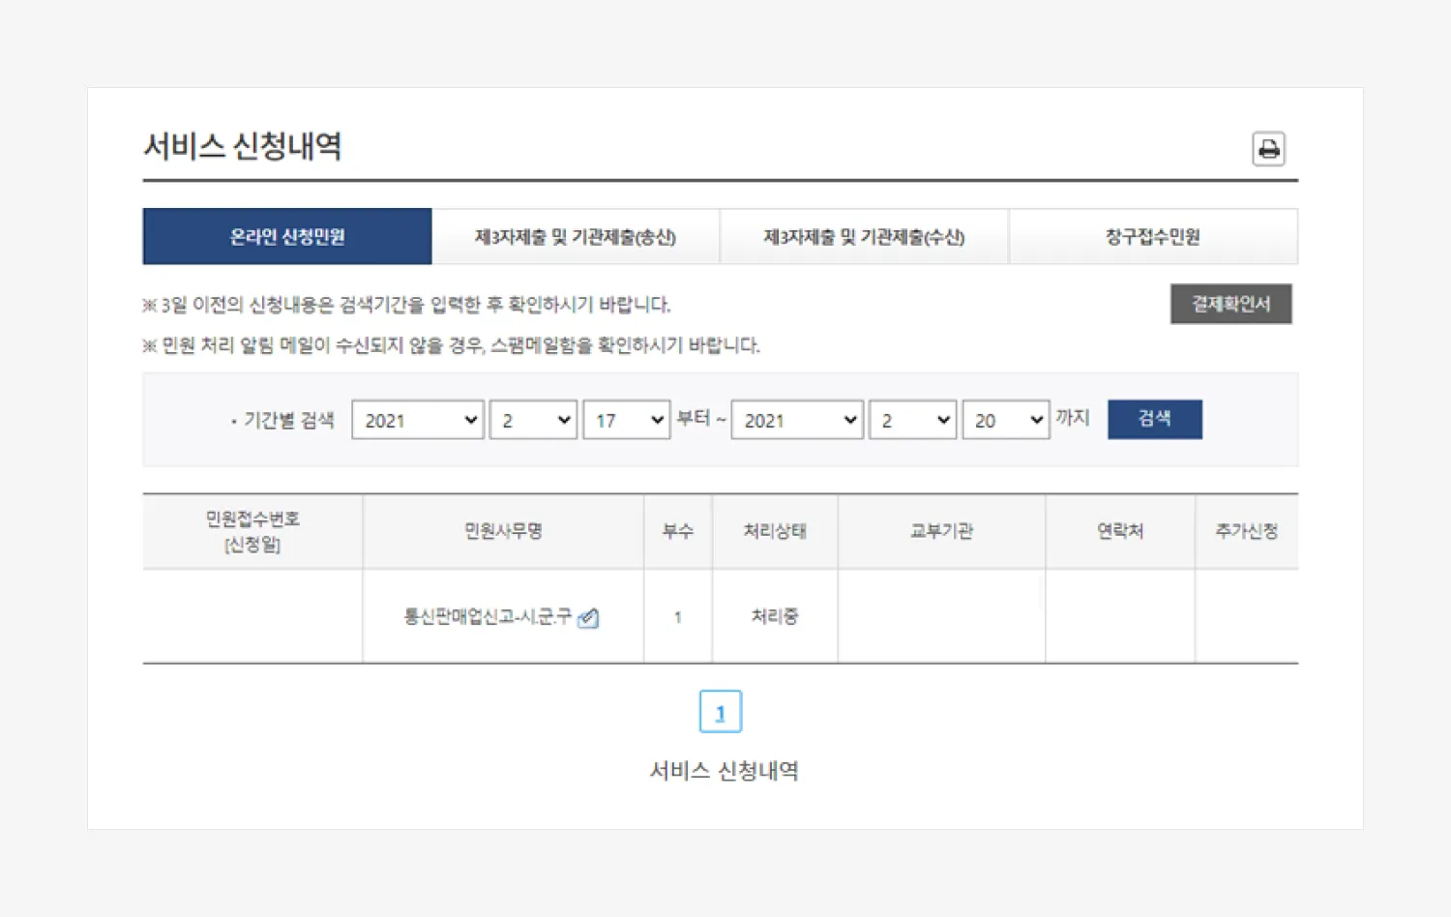
Task: Switch to 제3자제출 및 기관제출(송신) tab
Action: [576, 236]
